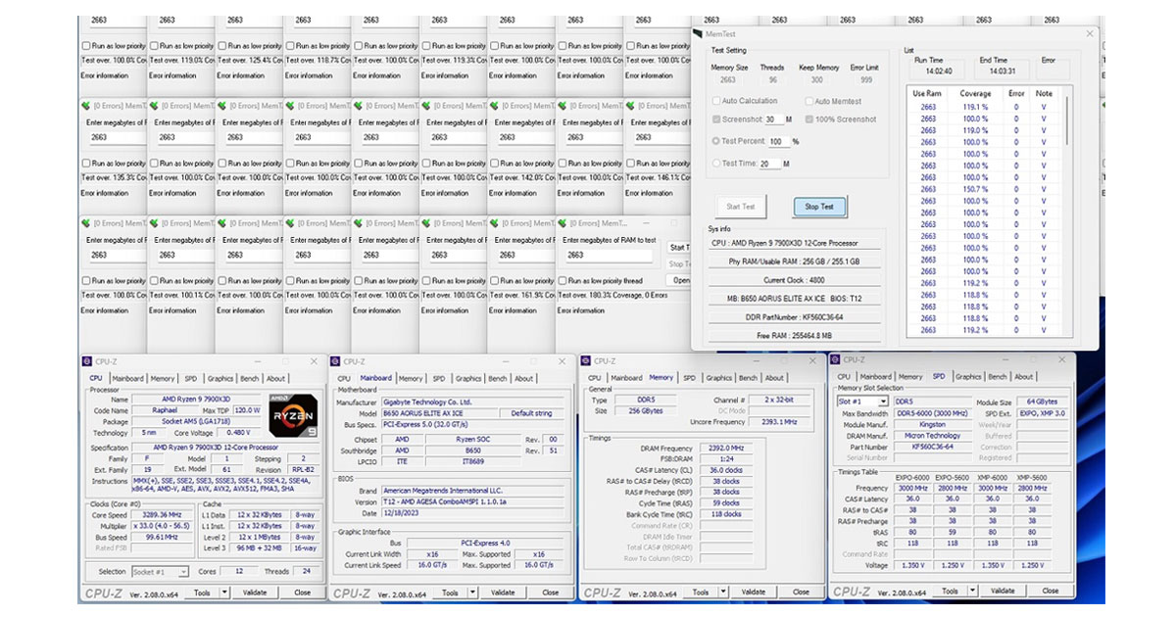Click Max Bandwidth value 'DDR5-6000 (3000 MHz)'
The height and width of the screenshot is (617, 1176).
coord(932,413)
